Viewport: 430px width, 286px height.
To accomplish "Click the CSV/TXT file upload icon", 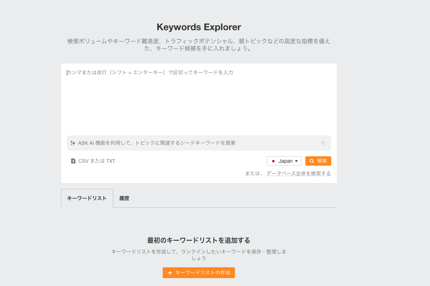I will [x=73, y=161].
